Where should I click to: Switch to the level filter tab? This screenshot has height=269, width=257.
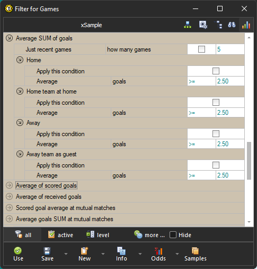coord(98,235)
